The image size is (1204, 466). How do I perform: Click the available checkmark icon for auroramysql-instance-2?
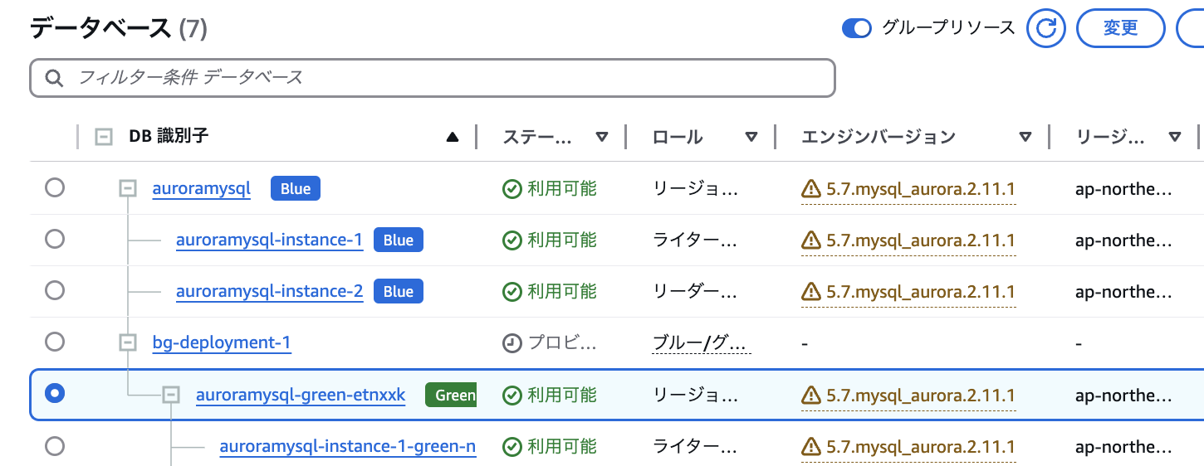512,291
